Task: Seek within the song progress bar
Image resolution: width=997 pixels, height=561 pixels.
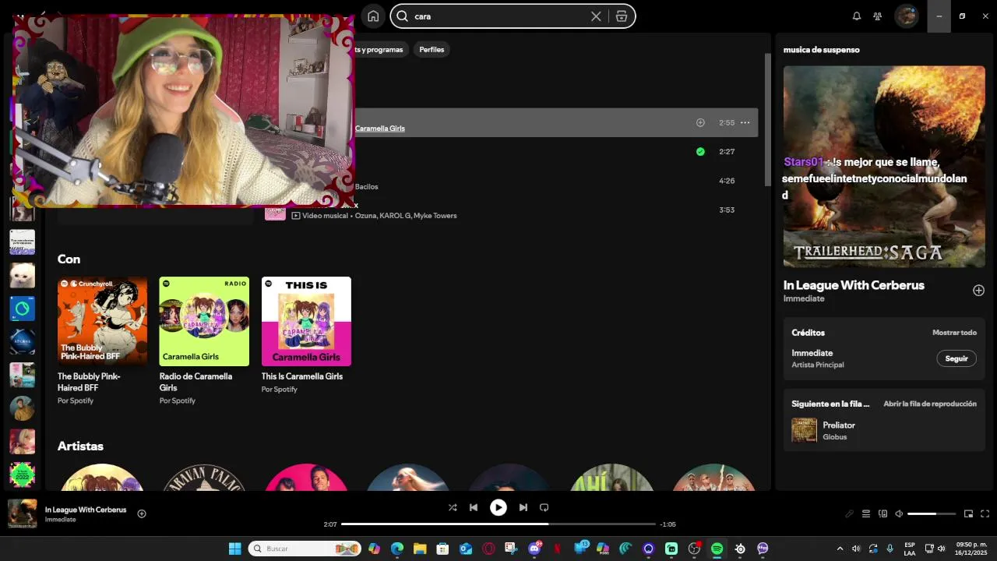Action: click(498, 524)
